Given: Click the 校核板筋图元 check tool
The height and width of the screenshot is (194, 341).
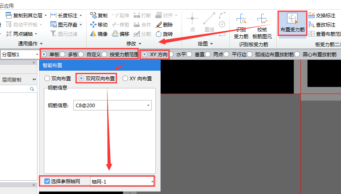Looking at the screenshot, I should pos(262,26).
